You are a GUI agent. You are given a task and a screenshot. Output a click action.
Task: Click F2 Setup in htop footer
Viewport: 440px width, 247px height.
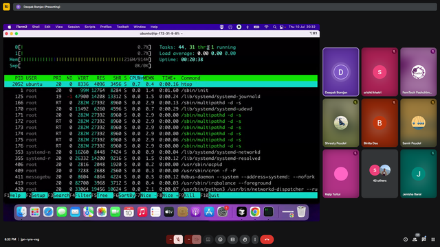[36, 195]
